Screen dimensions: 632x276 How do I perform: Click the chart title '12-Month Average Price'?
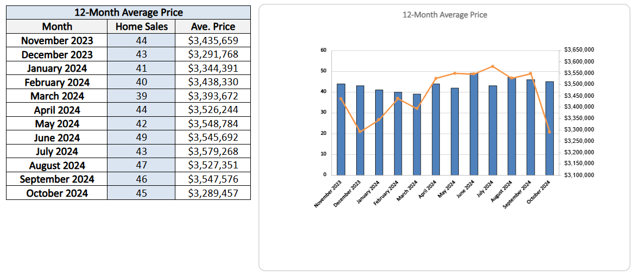point(445,15)
